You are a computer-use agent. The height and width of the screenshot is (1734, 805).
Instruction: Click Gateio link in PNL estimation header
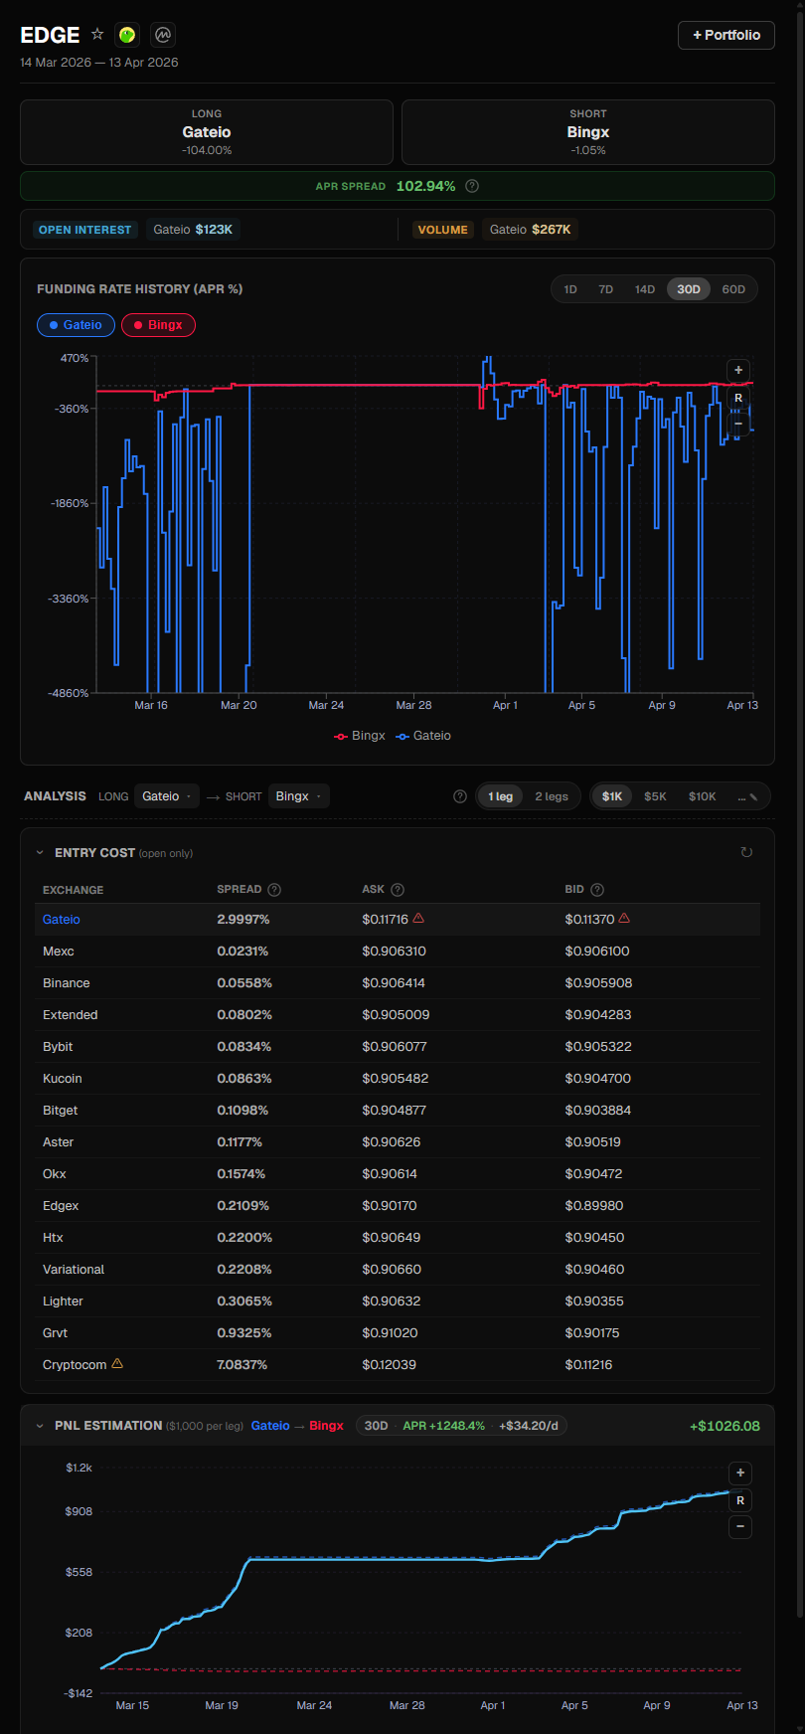click(x=270, y=1426)
